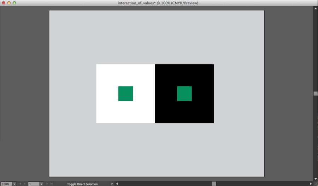Go to the first artboard

20,184
